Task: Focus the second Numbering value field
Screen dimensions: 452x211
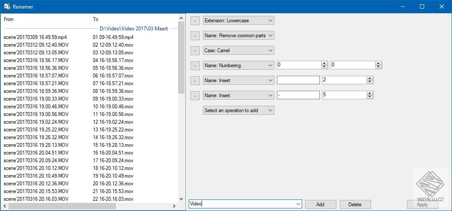Action: coord(353,65)
